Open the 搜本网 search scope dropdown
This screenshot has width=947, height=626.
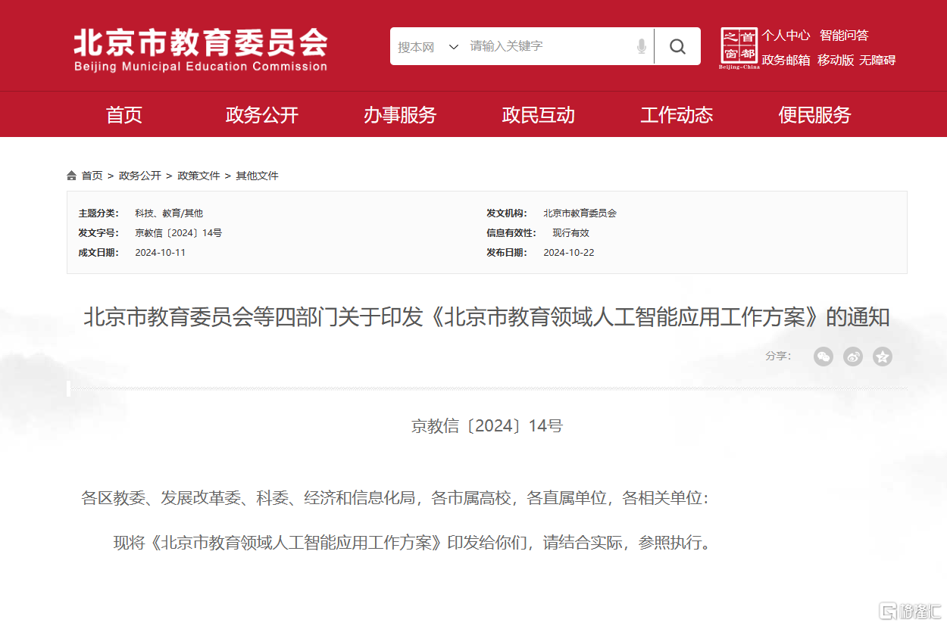(x=428, y=47)
